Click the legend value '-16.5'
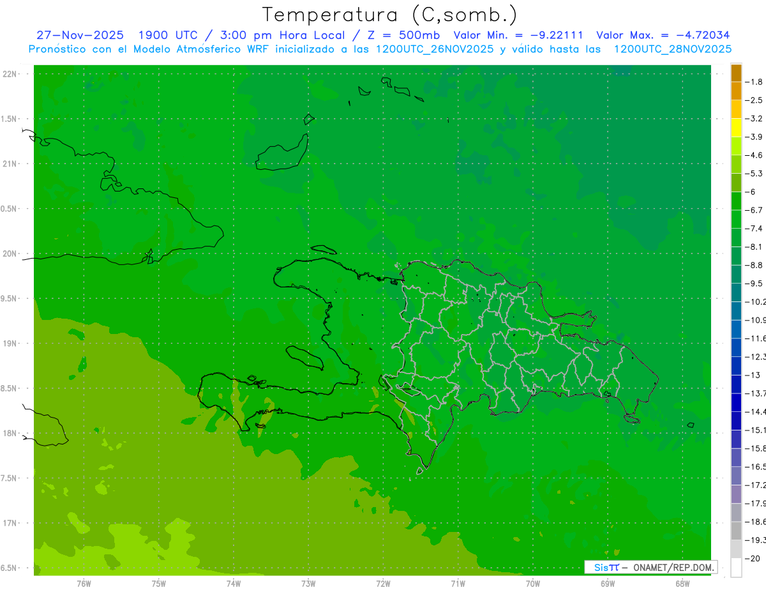This screenshot has width=766, height=592. pyautogui.click(x=755, y=467)
